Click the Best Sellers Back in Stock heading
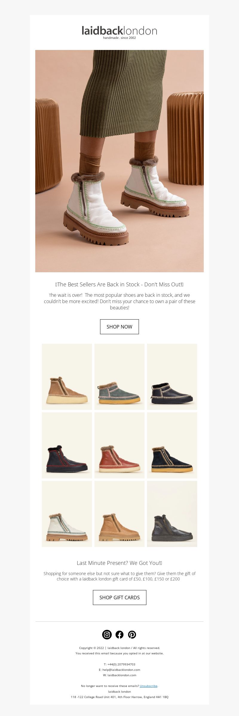This screenshot has height=716, width=239. (119, 284)
